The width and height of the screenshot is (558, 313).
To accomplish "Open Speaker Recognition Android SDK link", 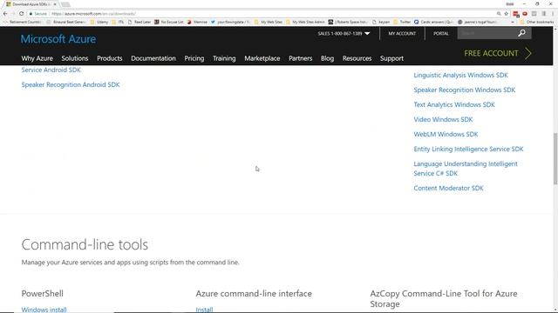I will [71, 84].
